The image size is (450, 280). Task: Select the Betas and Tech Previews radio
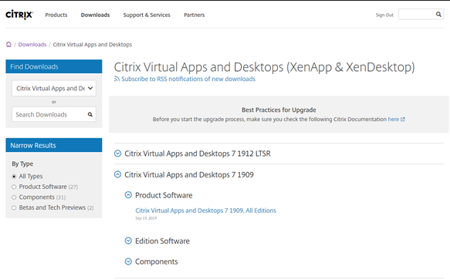tap(14, 207)
